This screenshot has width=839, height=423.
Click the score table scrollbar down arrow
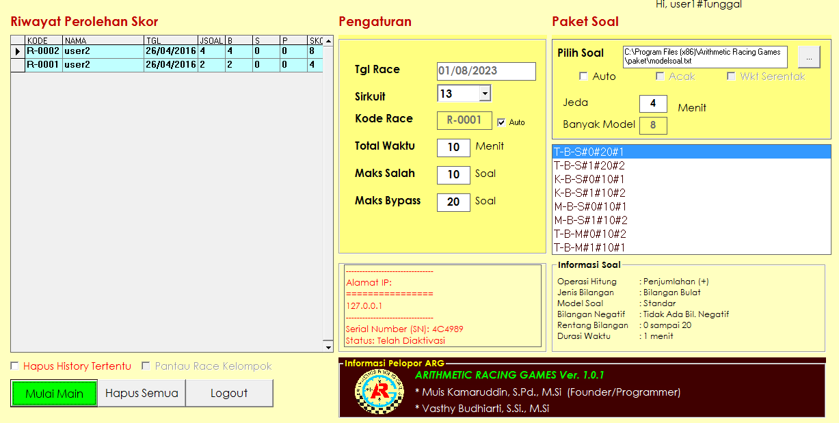(328, 347)
